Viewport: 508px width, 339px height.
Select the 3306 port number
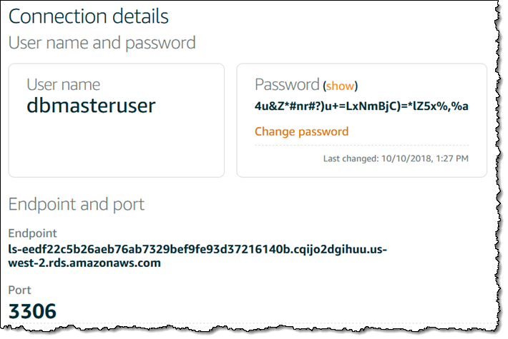pyautogui.click(x=32, y=311)
